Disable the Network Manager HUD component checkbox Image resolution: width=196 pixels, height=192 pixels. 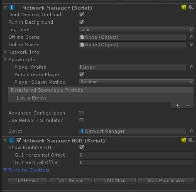(x=19, y=140)
